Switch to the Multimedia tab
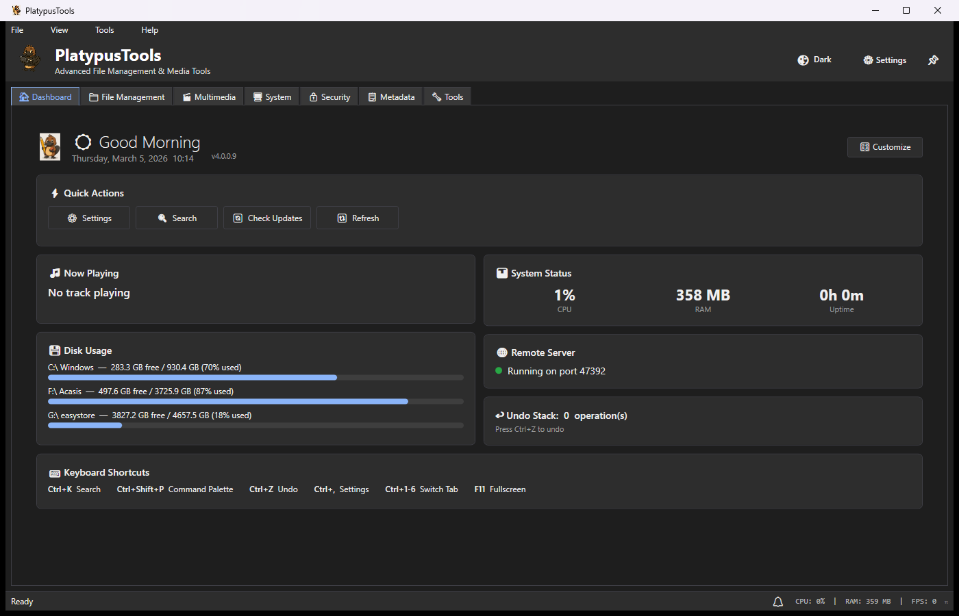This screenshot has width=959, height=616. click(x=208, y=97)
